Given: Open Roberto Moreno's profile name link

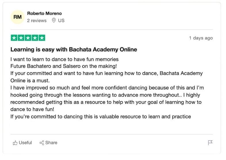Looking at the screenshot, I should [x=44, y=13].
